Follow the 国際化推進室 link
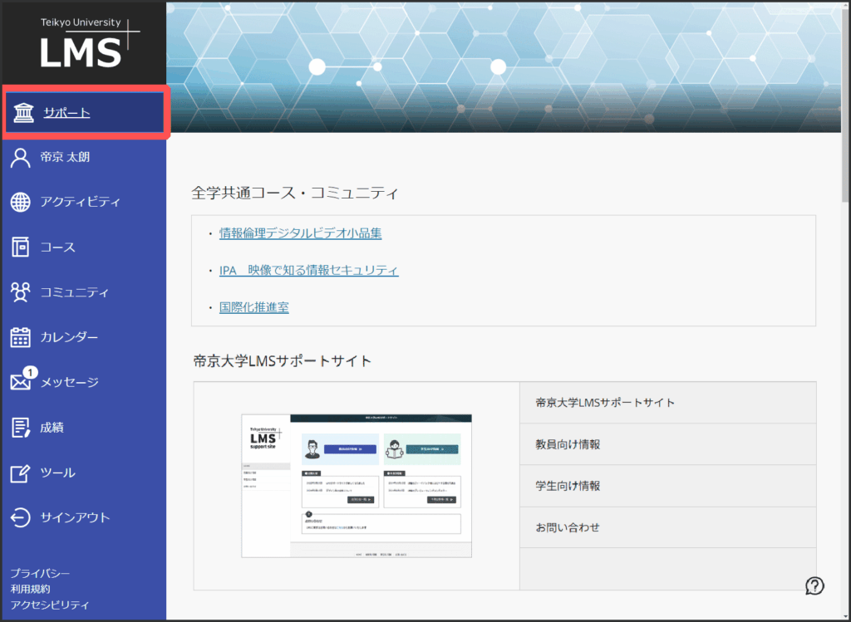The height and width of the screenshot is (622, 851). pos(254,307)
